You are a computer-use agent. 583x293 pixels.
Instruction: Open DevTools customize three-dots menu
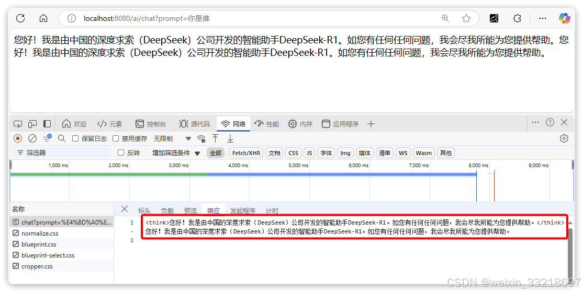pyautogui.click(x=535, y=122)
